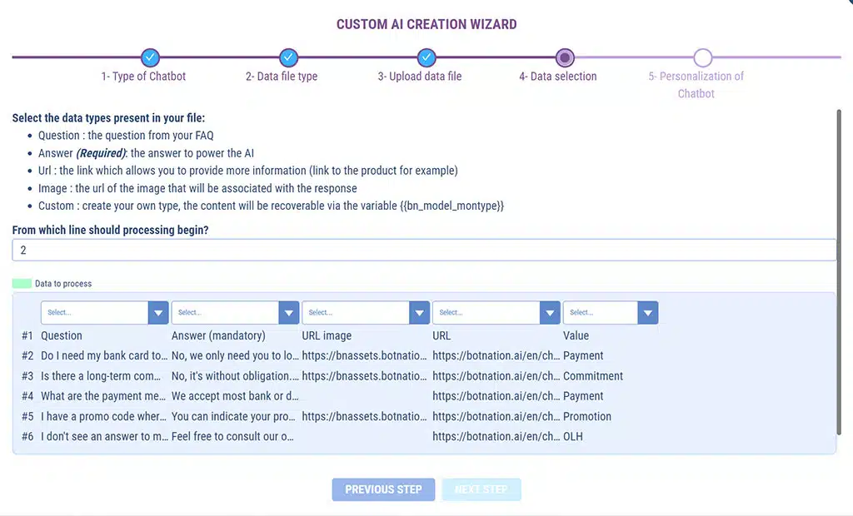Open the Personalization of Chatbot step
853x516 pixels.
pos(696,85)
